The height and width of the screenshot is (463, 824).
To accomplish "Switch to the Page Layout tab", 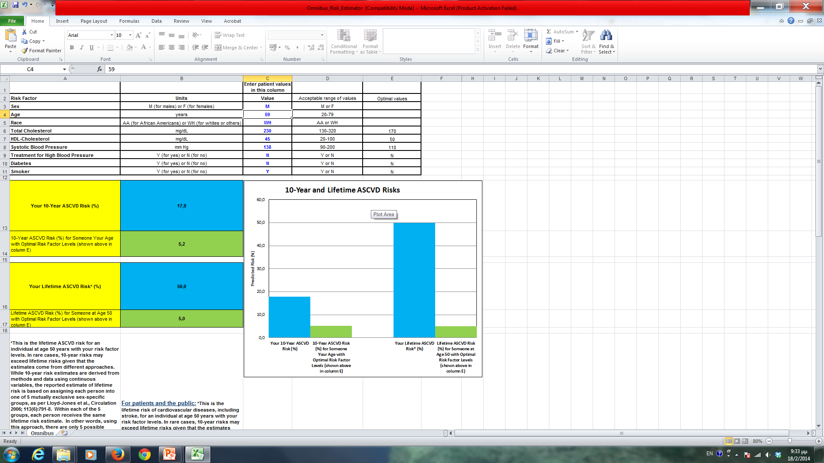I will pos(94,21).
